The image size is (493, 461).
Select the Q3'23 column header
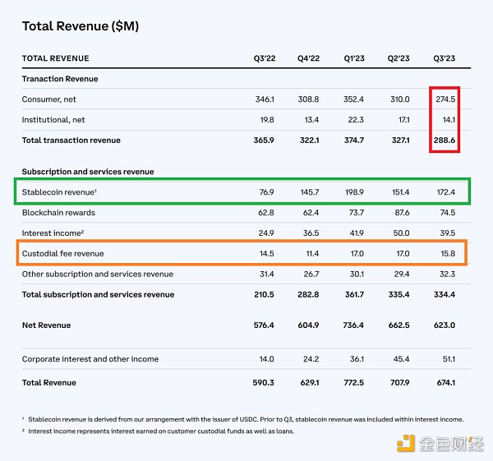coord(445,58)
